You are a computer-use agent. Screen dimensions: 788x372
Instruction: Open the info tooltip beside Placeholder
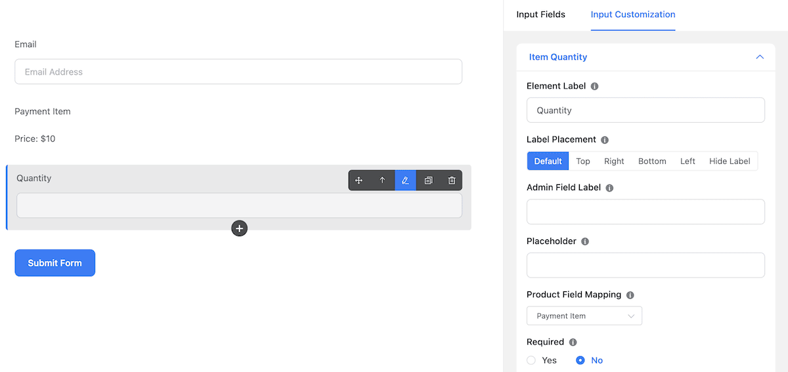[x=585, y=241]
